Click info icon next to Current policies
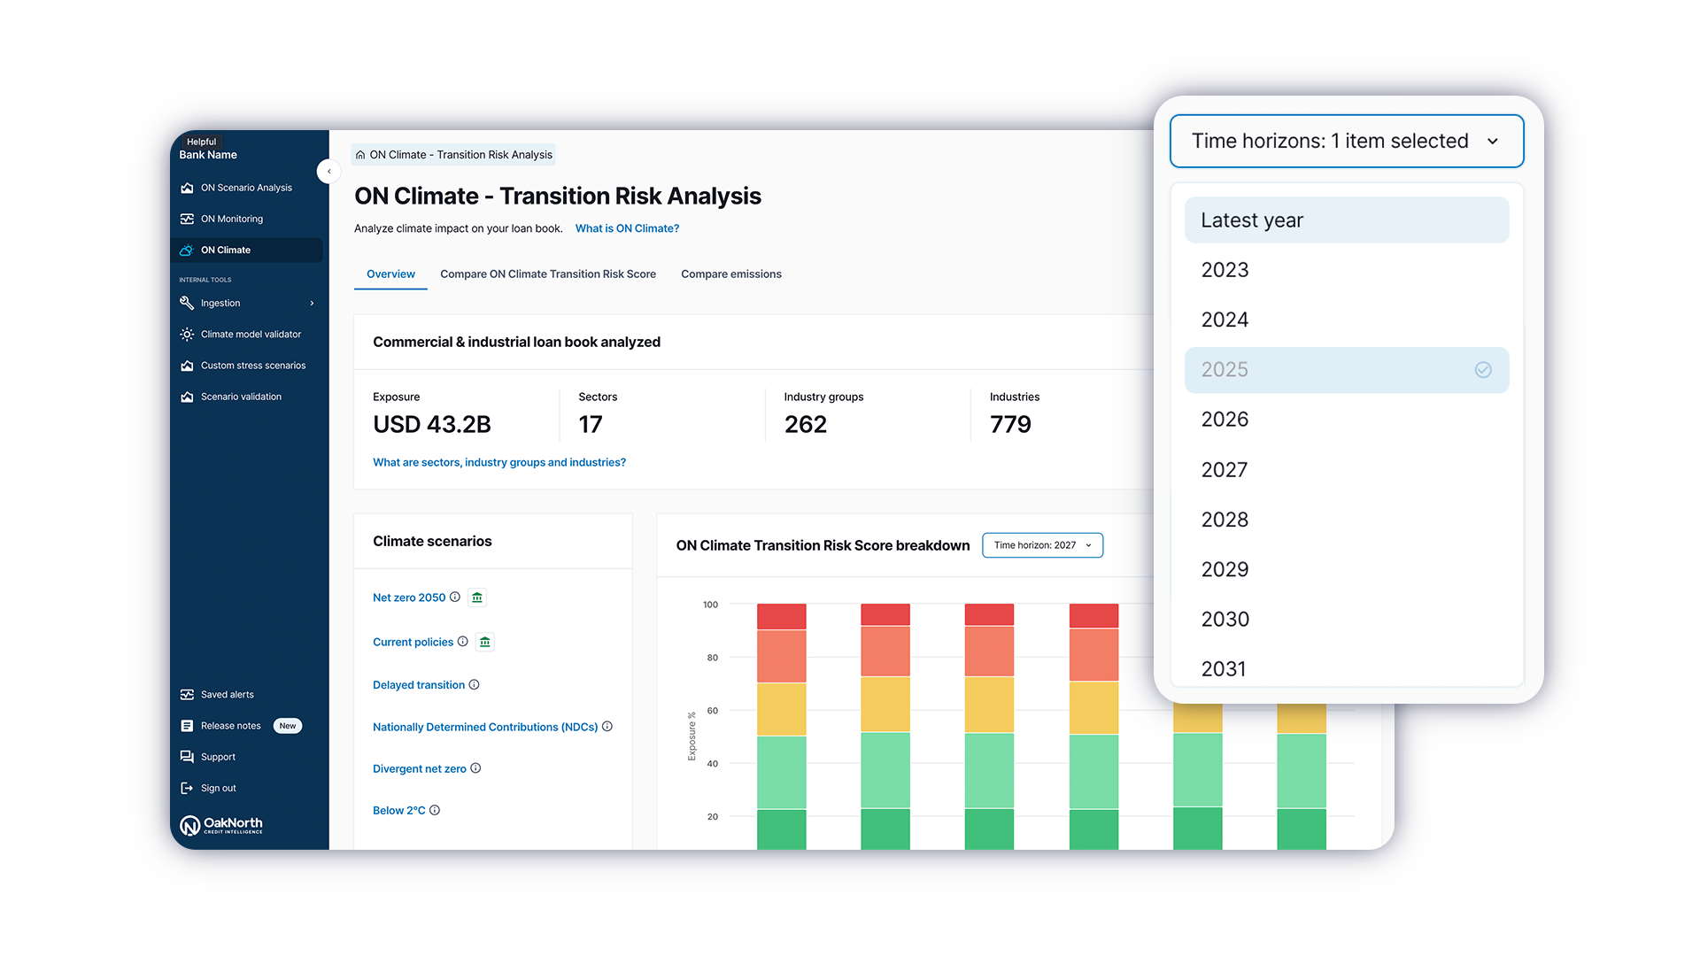The image size is (1700, 956). [462, 642]
